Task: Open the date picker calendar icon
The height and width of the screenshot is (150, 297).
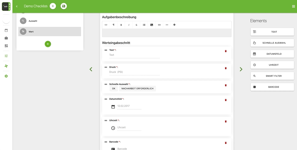Action: click(113, 107)
